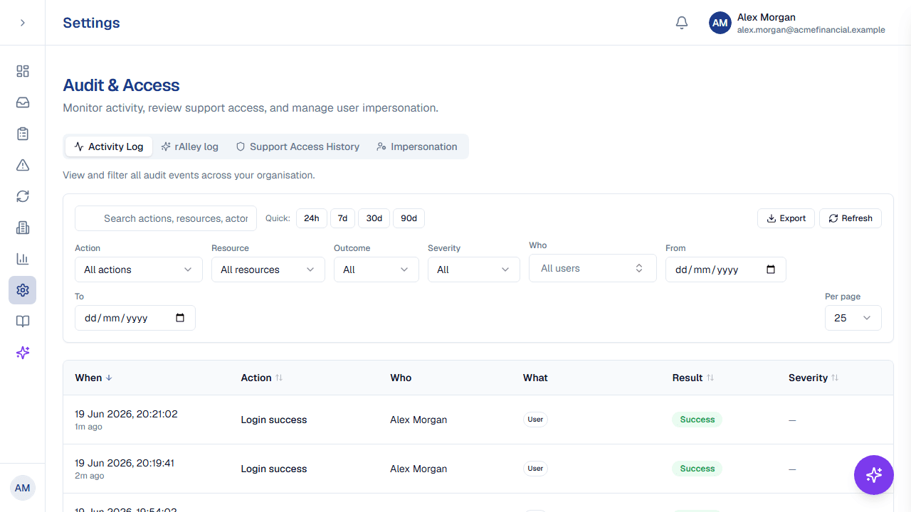The image size is (911, 512).
Task: Open Alex Morgan profile avatar in header
Action: pyautogui.click(x=720, y=23)
